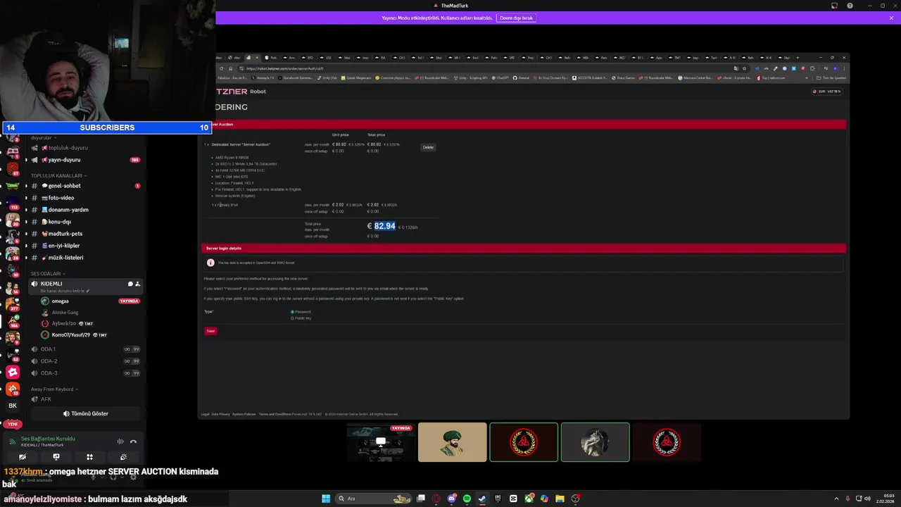Screen dimensions: 901x507
Task: Select the turbaned portrait participant tile
Action: coord(452,442)
